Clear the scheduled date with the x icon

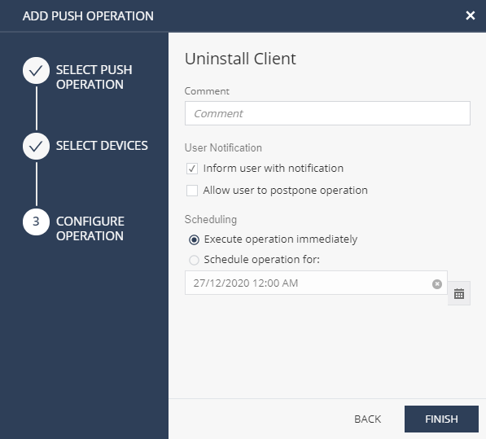(x=437, y=283)
